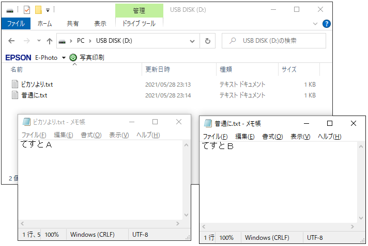Minimize the ピカソより.txt Notepad window

point(132,122)
